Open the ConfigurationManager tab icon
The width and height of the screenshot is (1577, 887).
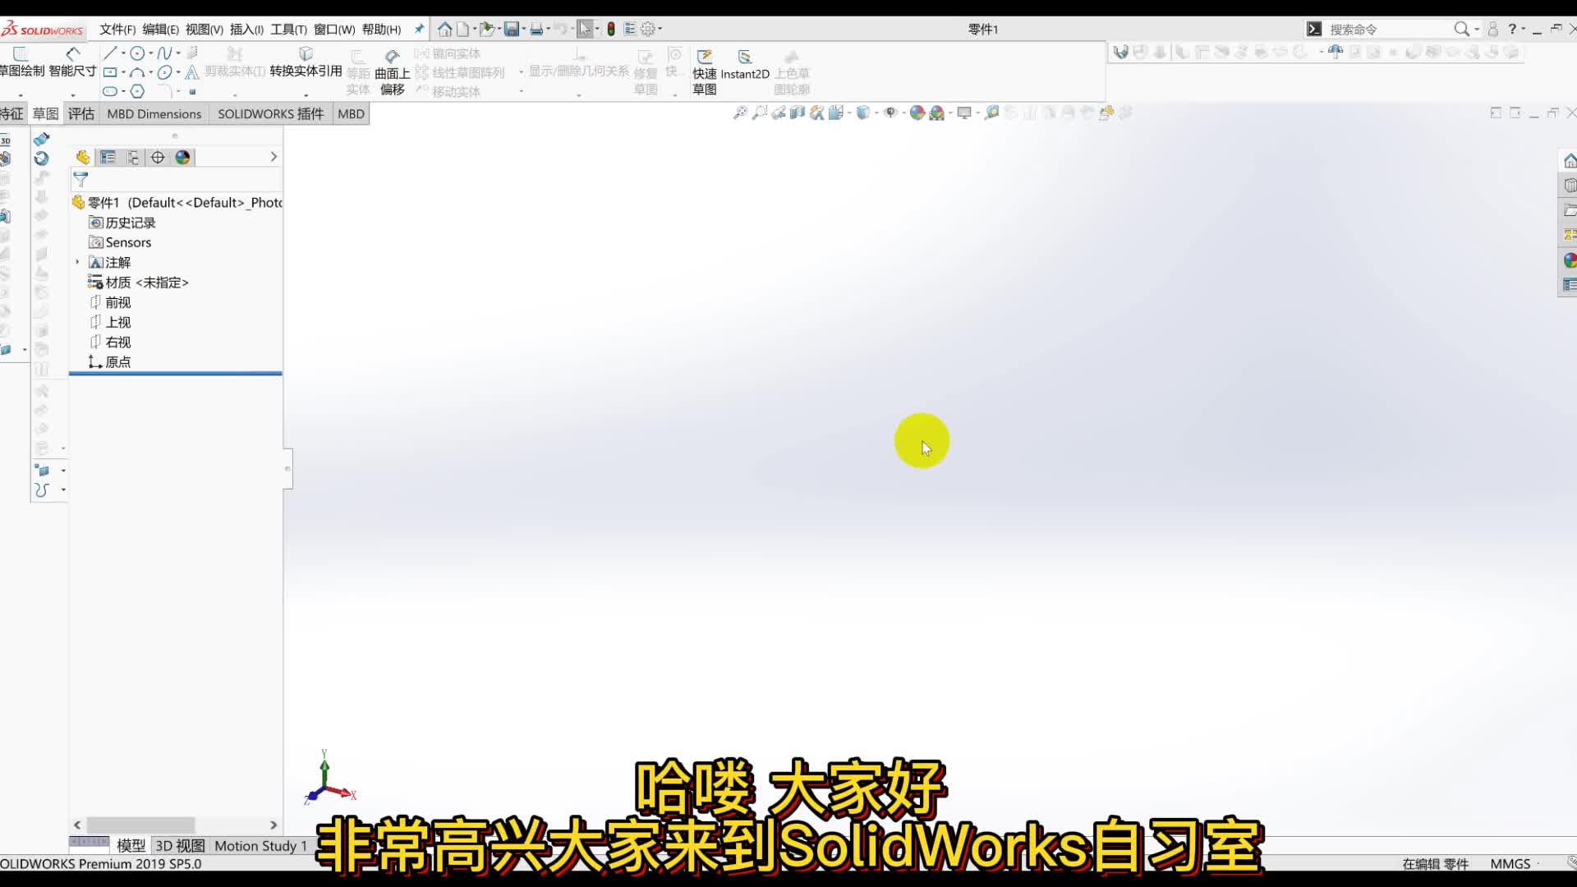point(133,157)
